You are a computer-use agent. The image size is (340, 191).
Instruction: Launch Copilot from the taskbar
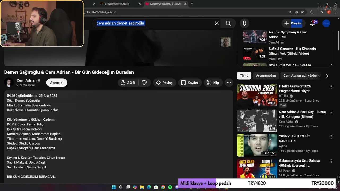point(135,187)
